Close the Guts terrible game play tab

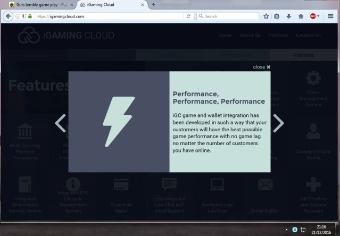pos(72,5)
